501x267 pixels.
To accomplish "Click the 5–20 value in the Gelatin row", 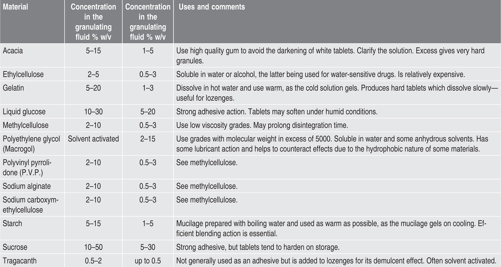I will coord(93,88).
